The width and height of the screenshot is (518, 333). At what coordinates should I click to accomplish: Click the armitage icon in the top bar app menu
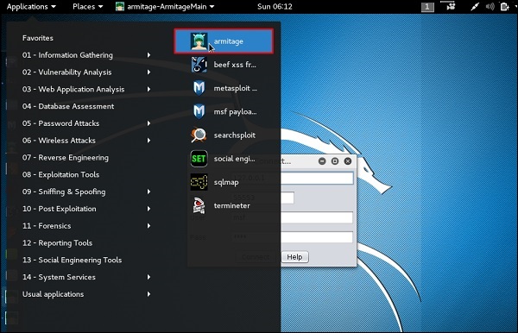pos(120,6)
